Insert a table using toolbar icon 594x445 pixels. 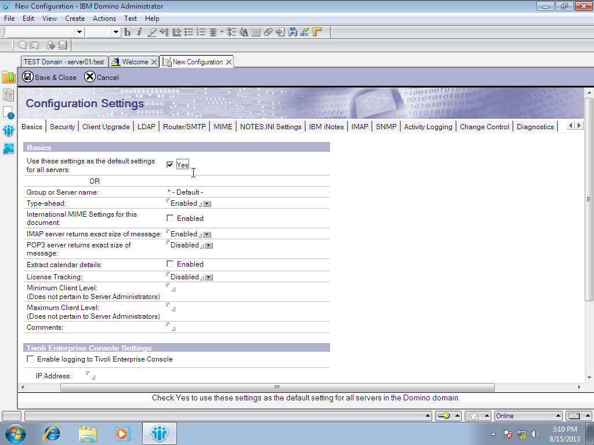coord(256,32)
